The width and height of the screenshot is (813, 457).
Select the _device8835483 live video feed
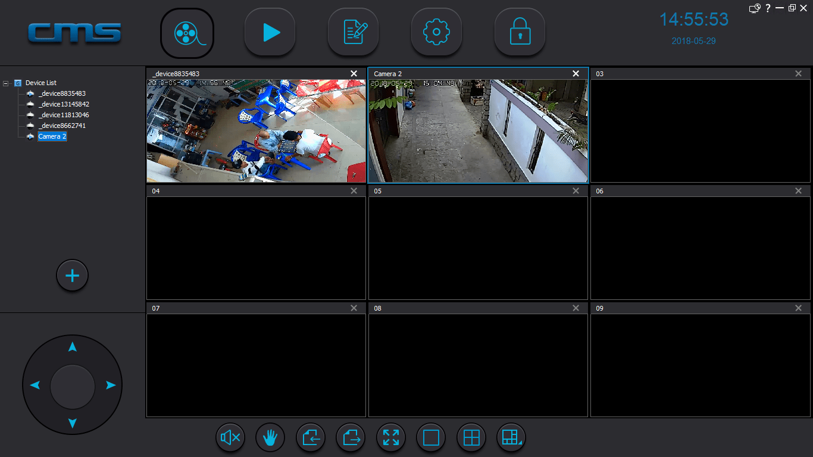tap(256, 130)
